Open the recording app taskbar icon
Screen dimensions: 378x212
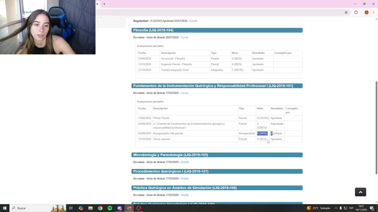click(x=139, y=208)
